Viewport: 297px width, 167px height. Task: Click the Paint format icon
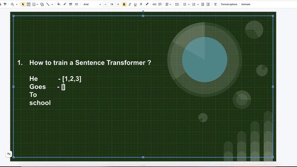pyautogui.click(x=5, y=4)
